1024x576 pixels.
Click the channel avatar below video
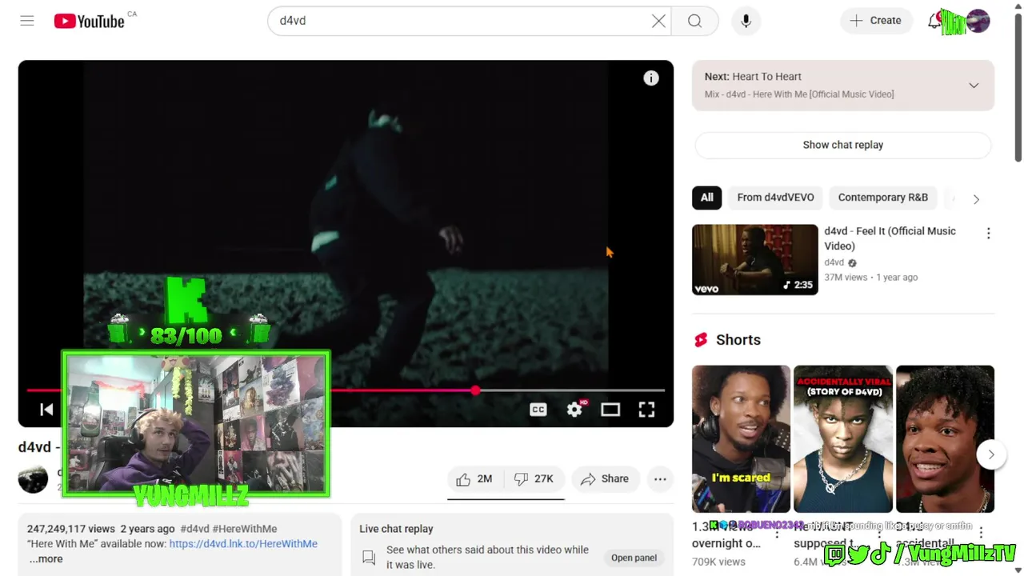[x=33, y=478]
